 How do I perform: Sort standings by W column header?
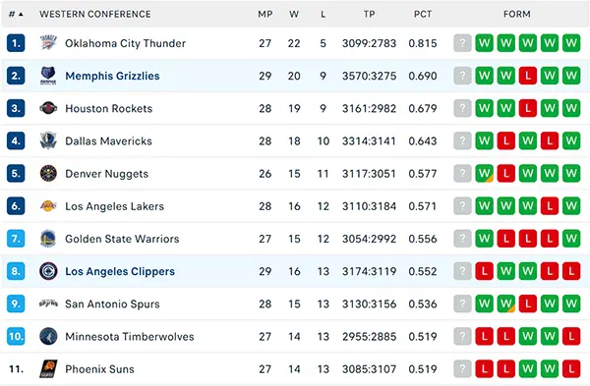point(294,15)
